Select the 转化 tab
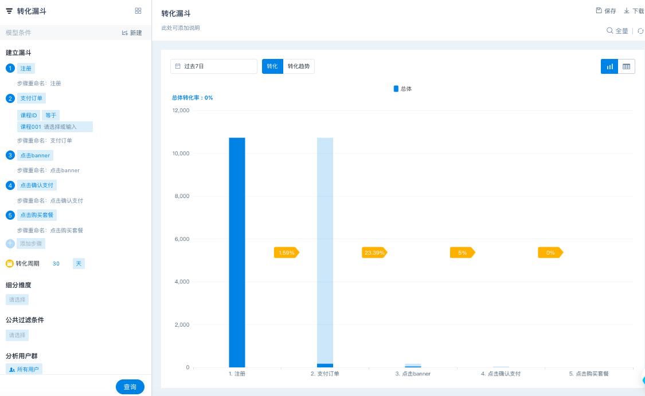645x396 pixels. pyautogui.click(x=272, y=66)
